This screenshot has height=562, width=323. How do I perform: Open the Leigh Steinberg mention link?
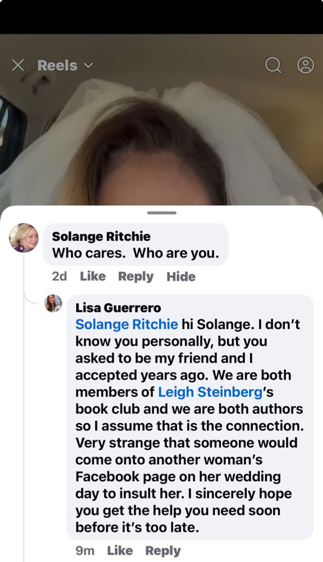point(210,392)
